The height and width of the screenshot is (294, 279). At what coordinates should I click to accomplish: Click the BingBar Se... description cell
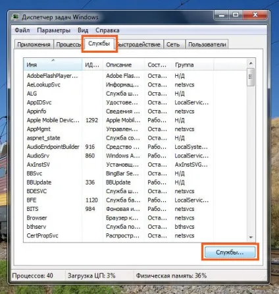pos(122,173)
